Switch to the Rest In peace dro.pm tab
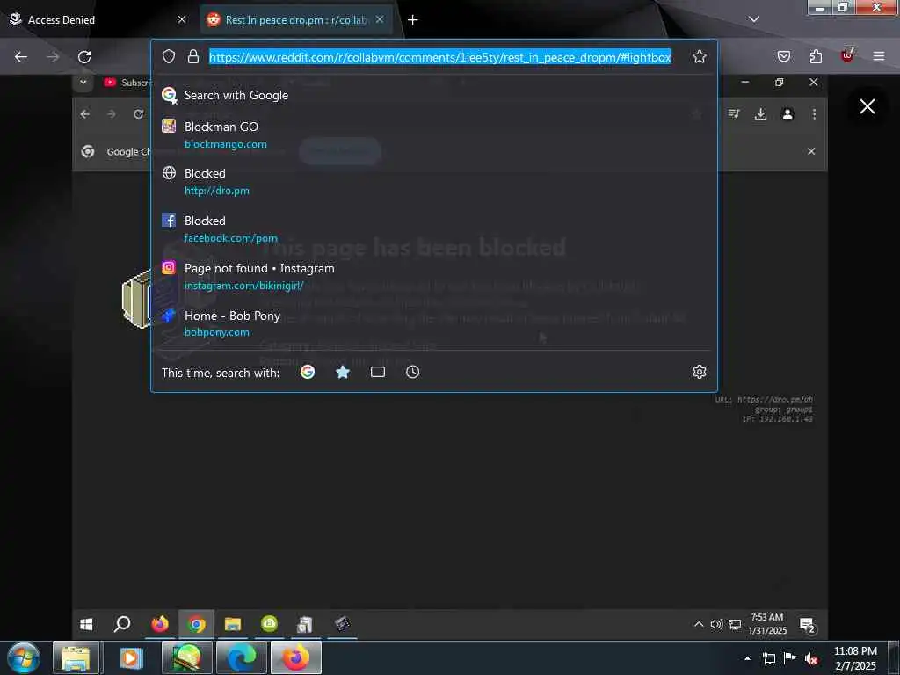900x675 pixels. (x=296, y=19)
